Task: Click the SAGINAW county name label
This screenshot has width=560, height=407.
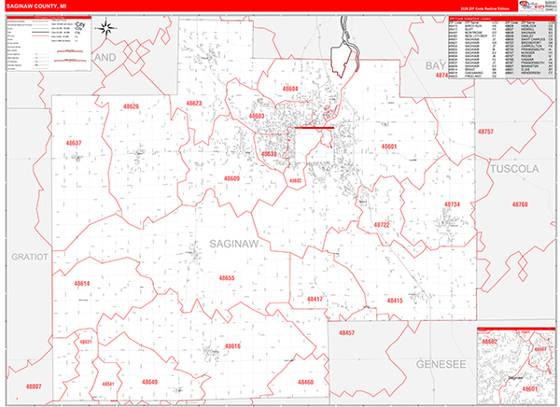Action: tap(234, 244)
